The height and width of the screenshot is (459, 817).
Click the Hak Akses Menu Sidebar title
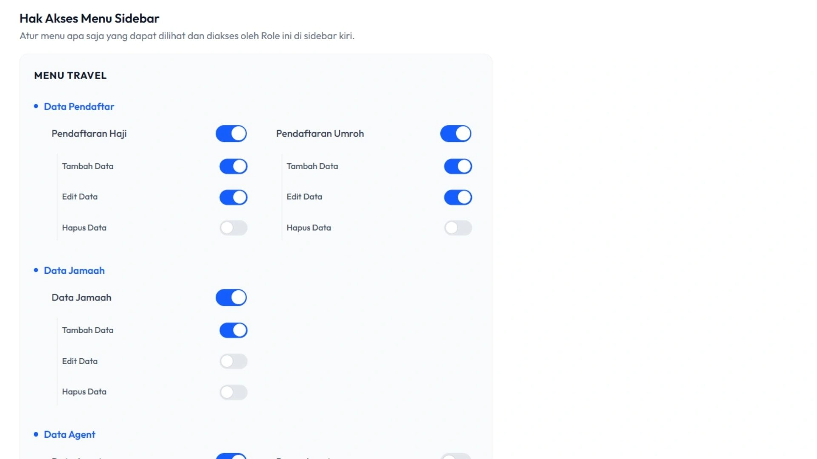click(89, 18)
